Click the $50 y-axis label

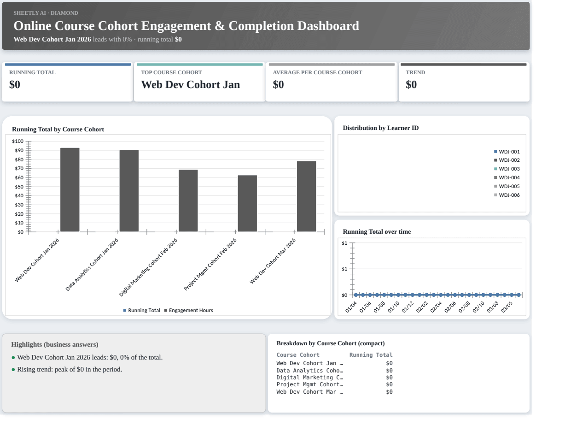[x=19, y=187]
